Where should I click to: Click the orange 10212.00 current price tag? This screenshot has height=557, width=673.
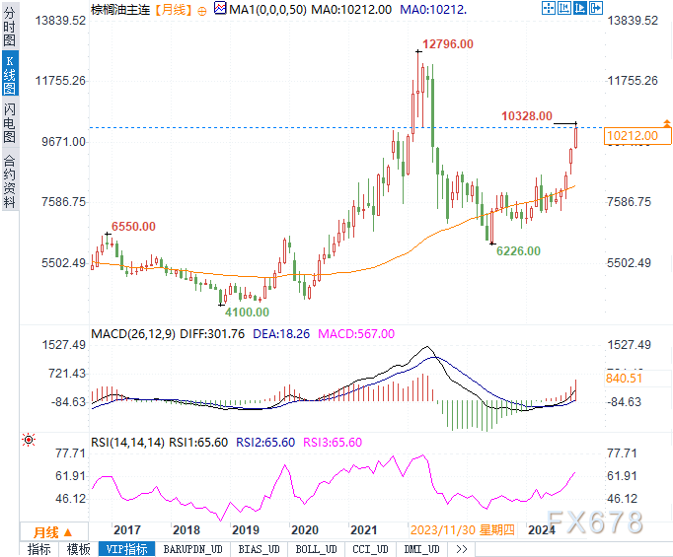point(636,136)
